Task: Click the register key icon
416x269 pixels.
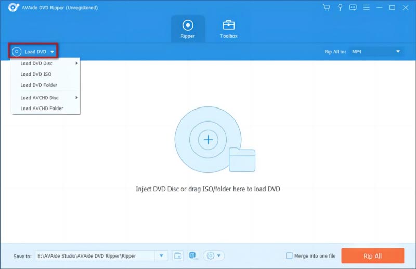Action: (340, 7)
